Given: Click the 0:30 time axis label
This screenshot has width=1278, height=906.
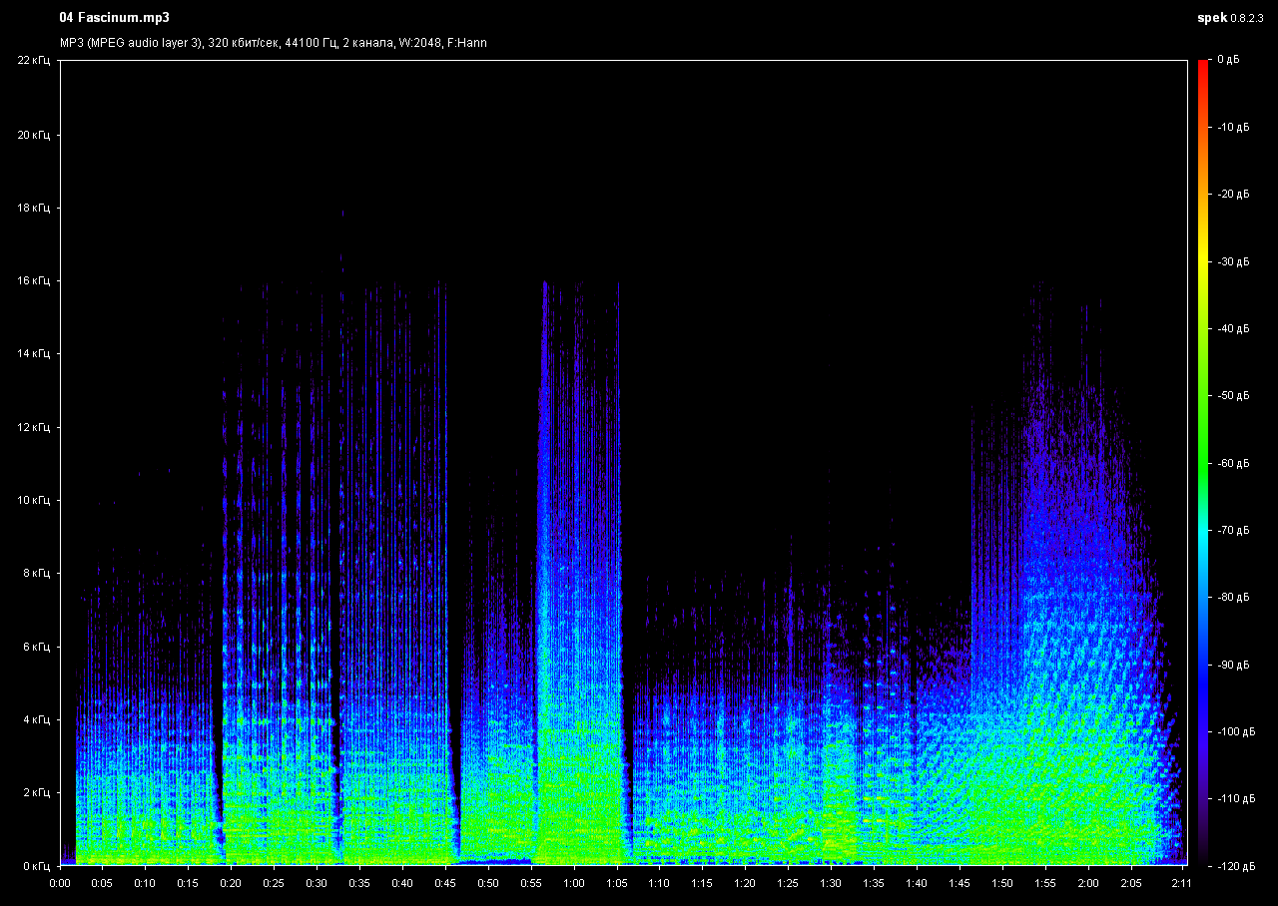Looking at the screenshot, I should click(317, 883).
